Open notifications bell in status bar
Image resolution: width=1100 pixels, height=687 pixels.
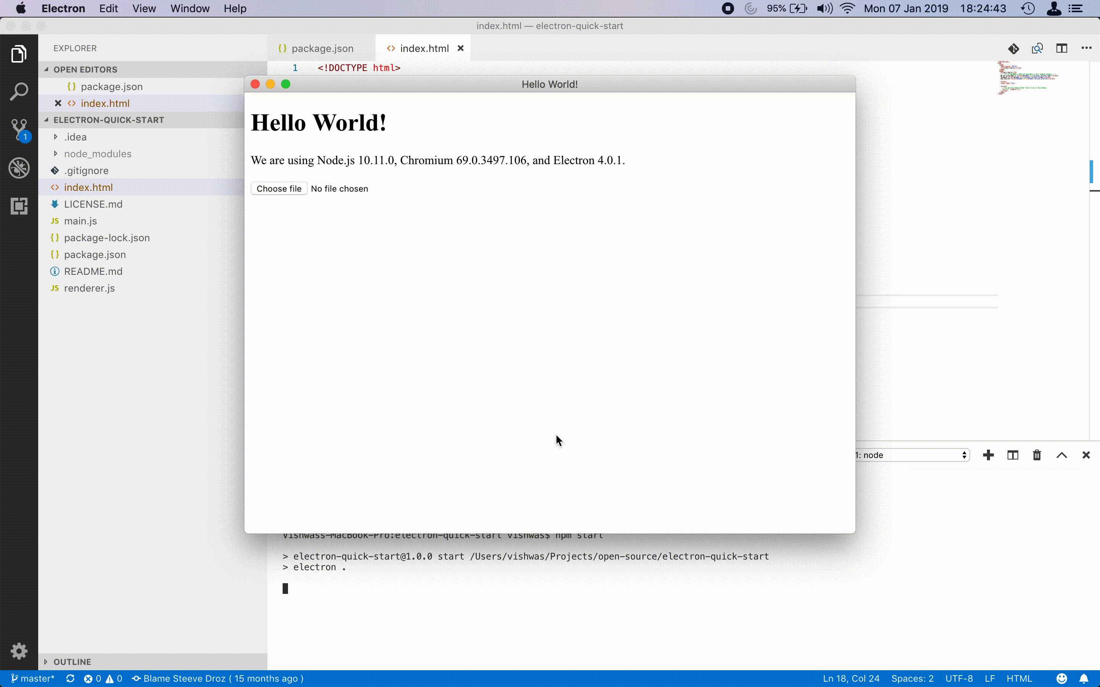pyautogui.click(x=1084, y=678)
